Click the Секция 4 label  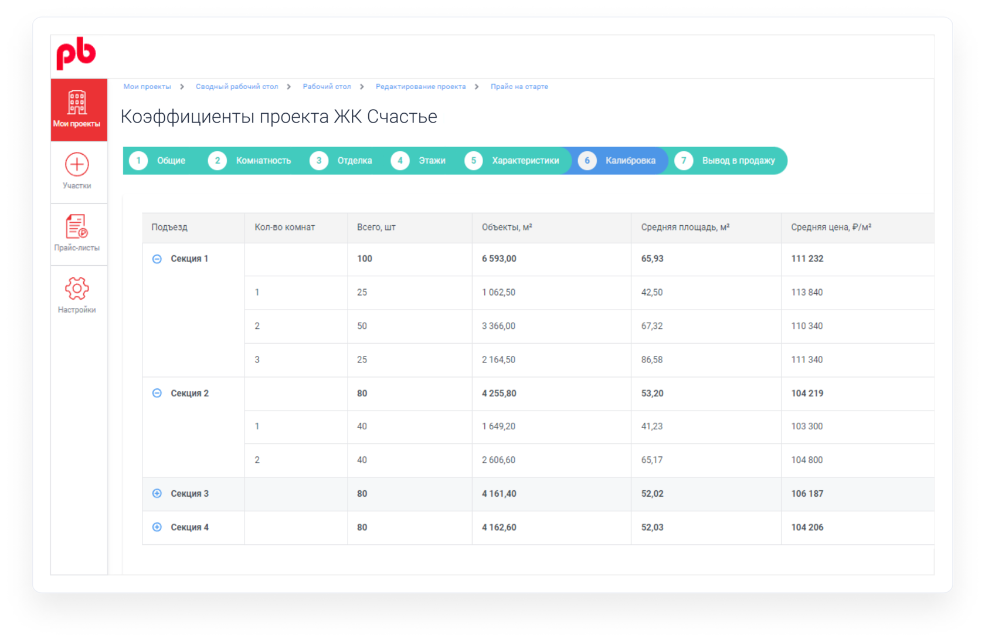pos(189,527)
